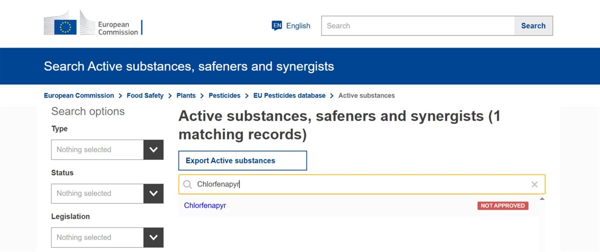
Task: Click the magnifier icon in substance search
Action: pos(187,184)
